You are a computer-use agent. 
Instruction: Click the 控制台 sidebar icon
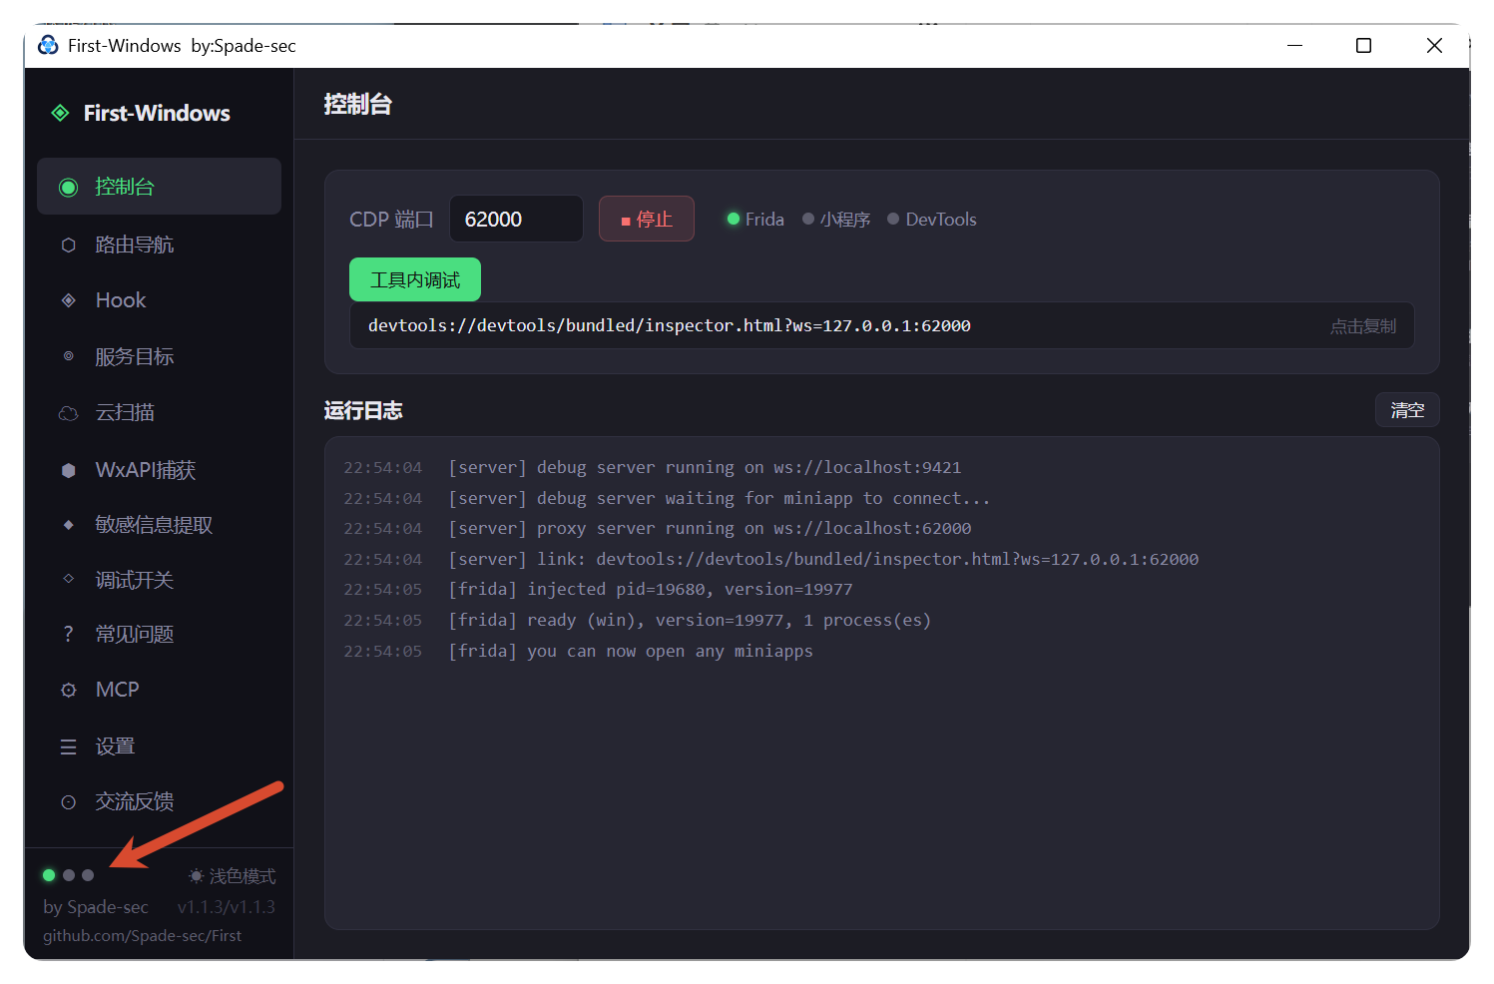click(x=68, y=188)
